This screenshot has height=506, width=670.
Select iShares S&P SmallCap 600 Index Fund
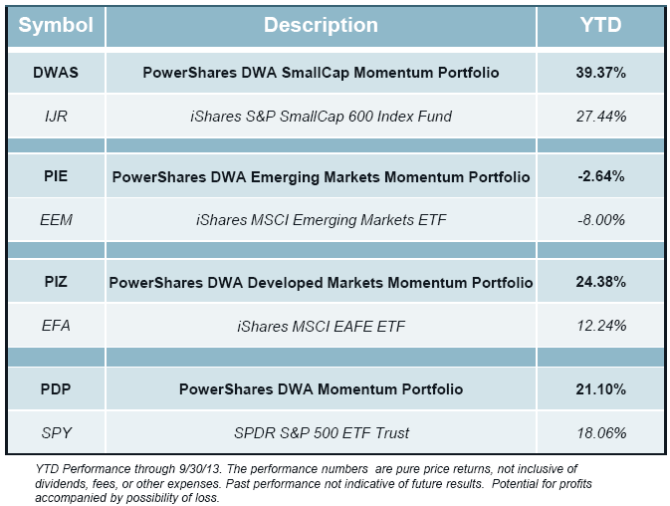click(x=321, y=117)
